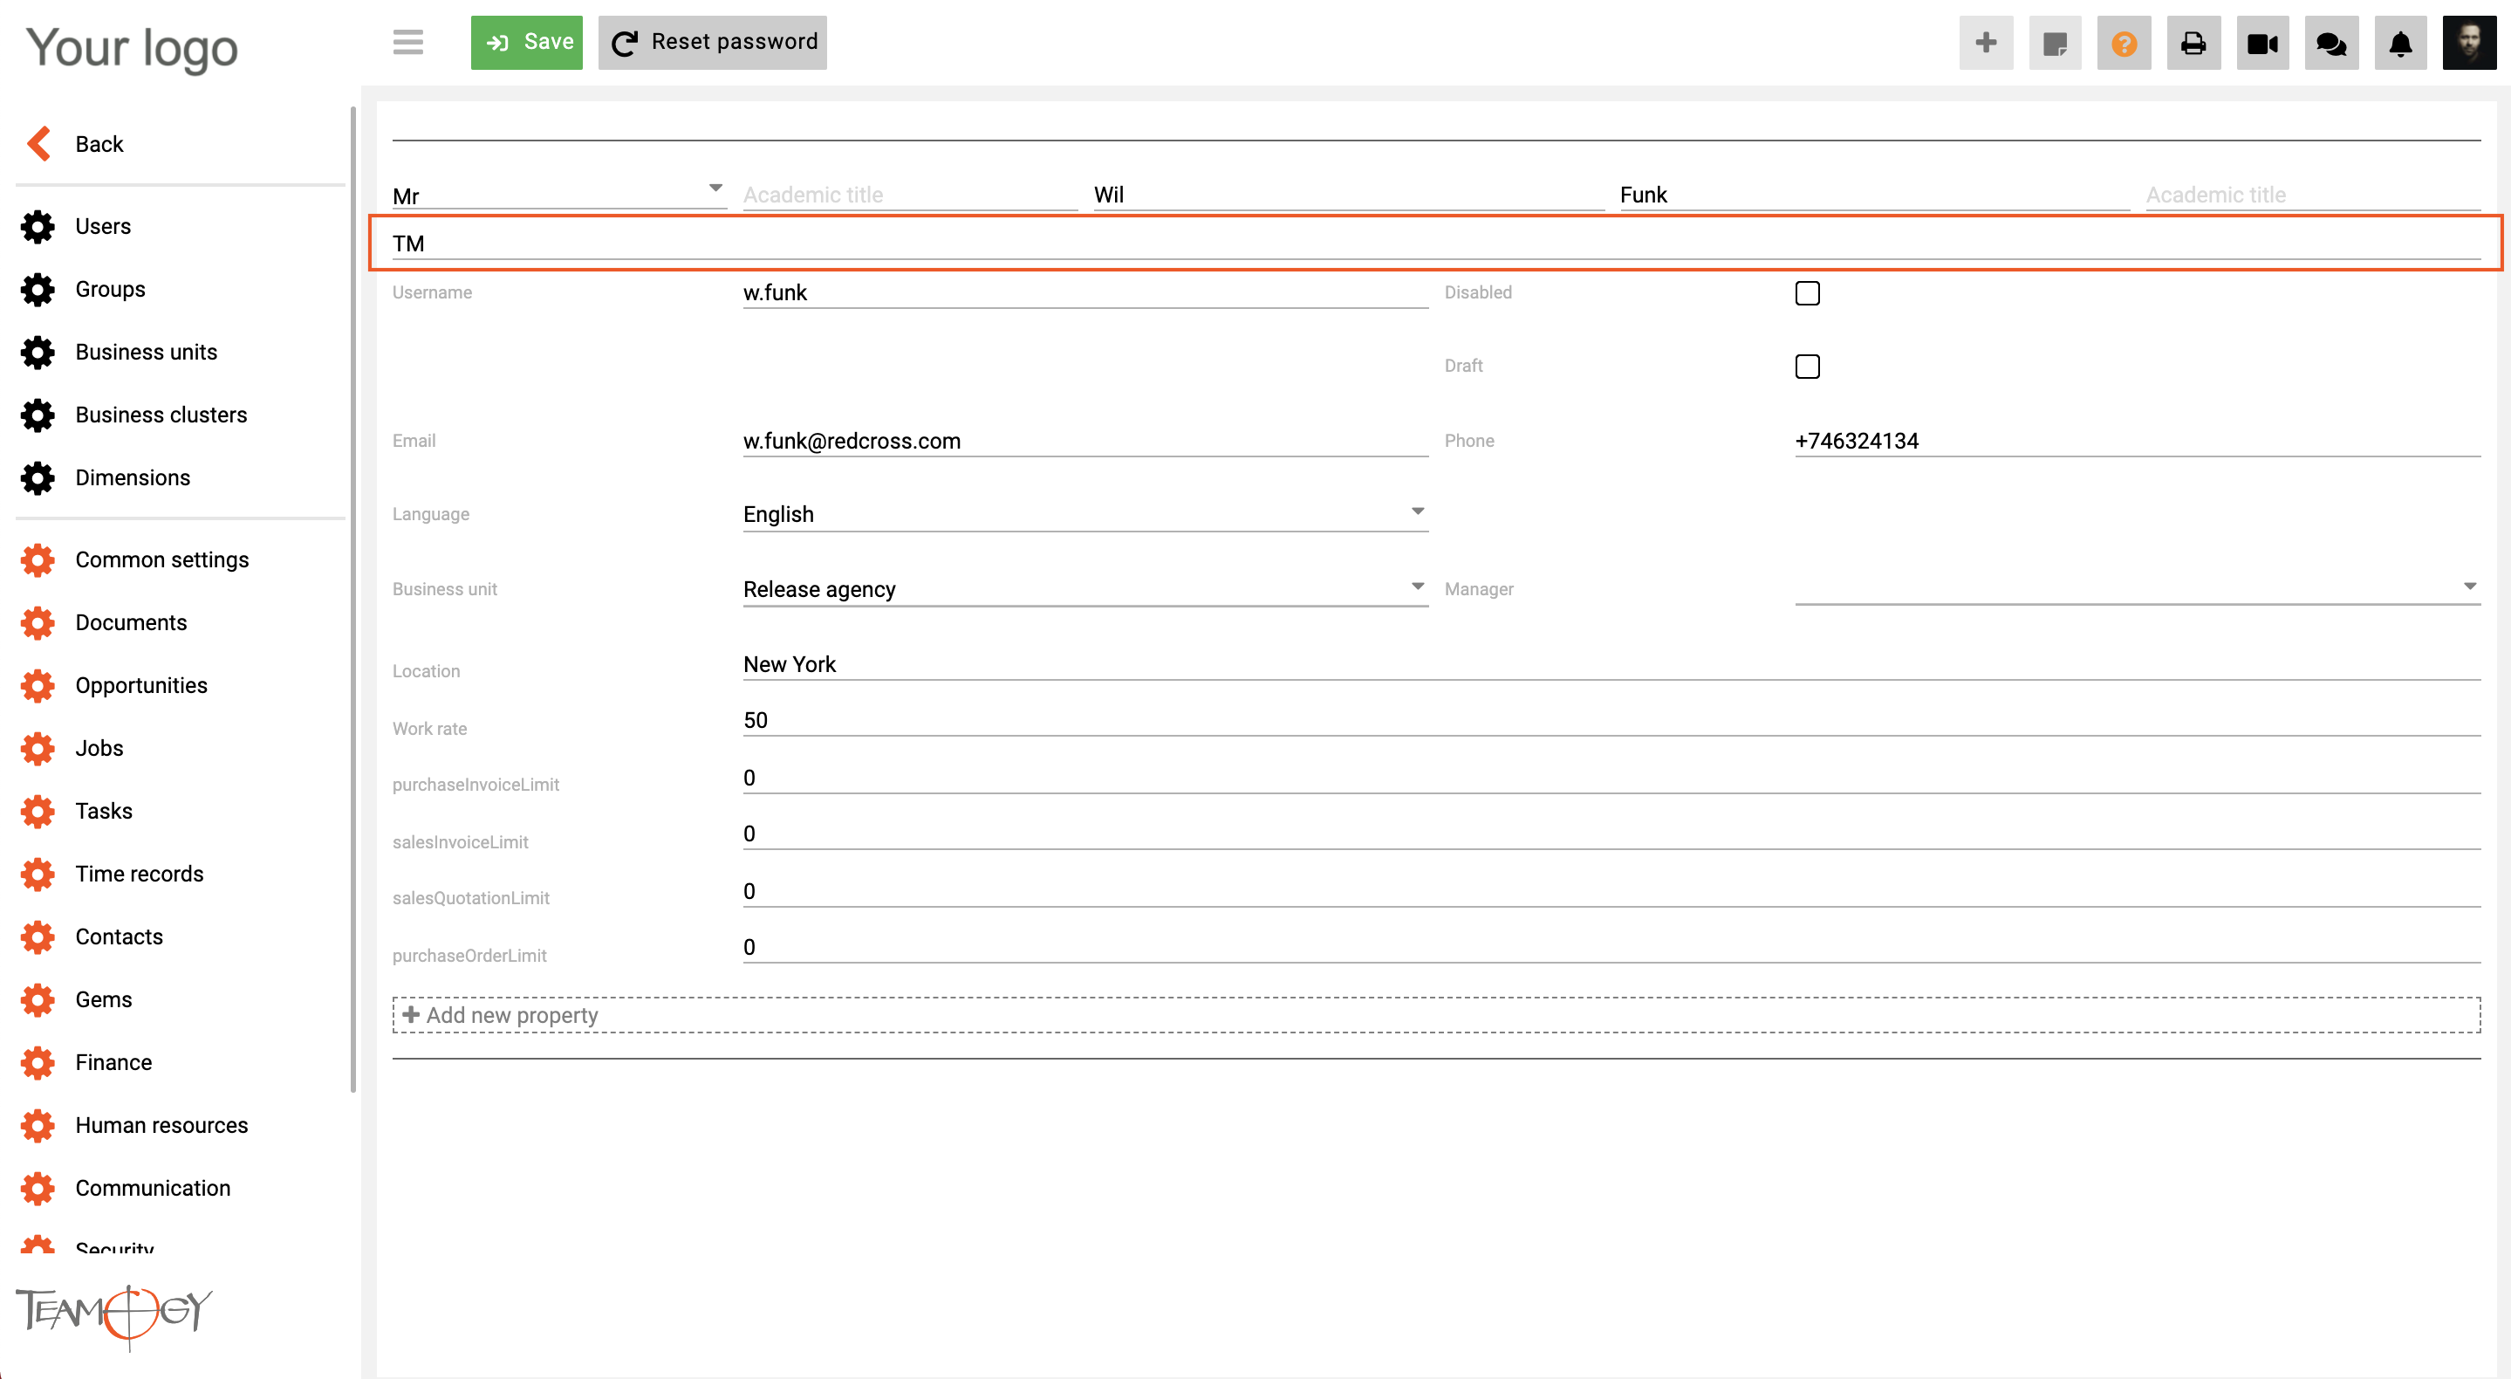This screenshot has height=1379, width=2511.
Task: Open the Mr salutation dropdown
Action: [559, 194]
